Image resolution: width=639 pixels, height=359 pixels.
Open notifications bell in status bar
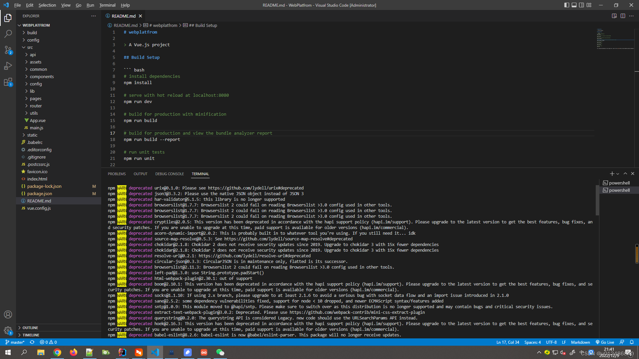point(632,342)
